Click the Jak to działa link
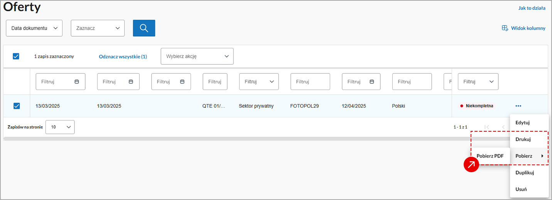This screenshot has height=200, width=552. (532, 8)
